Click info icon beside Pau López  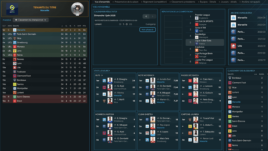pyautogui.click(x=158, y=125)
